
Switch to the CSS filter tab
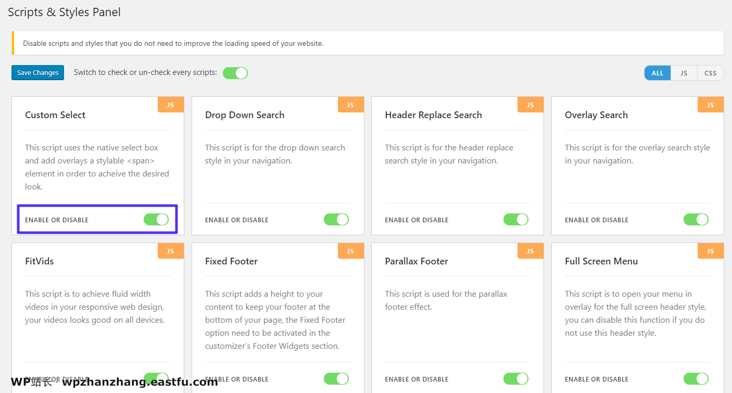click(x=710, y=73)
